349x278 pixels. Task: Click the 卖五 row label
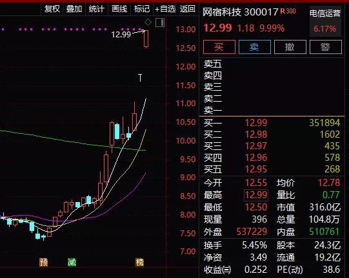(213, 64)
